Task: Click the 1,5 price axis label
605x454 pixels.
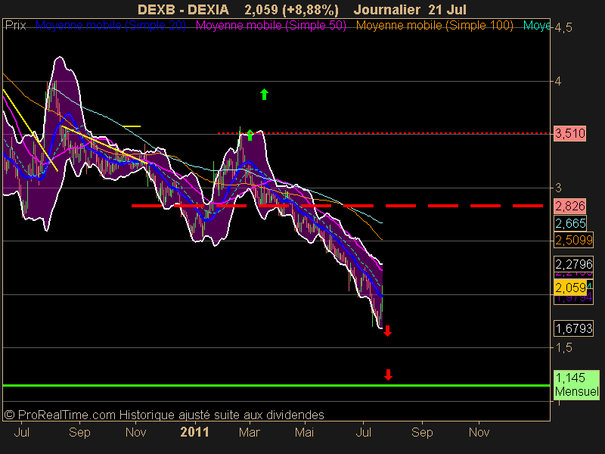Action: (563, 347)
